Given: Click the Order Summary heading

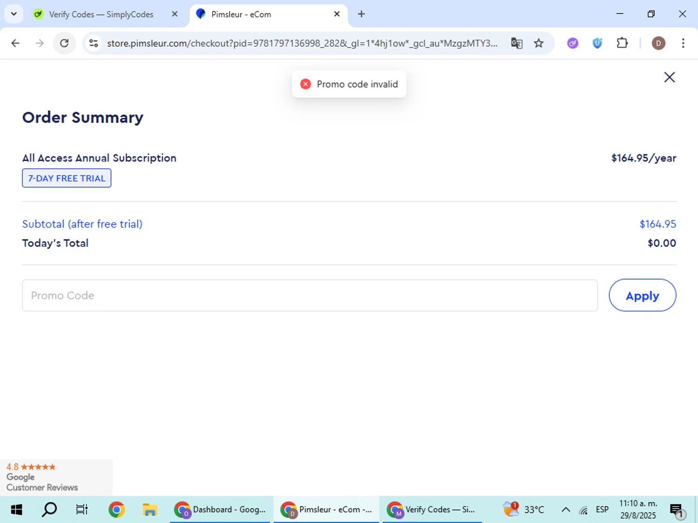Looking at the screenshot, I should click(83, 117).
